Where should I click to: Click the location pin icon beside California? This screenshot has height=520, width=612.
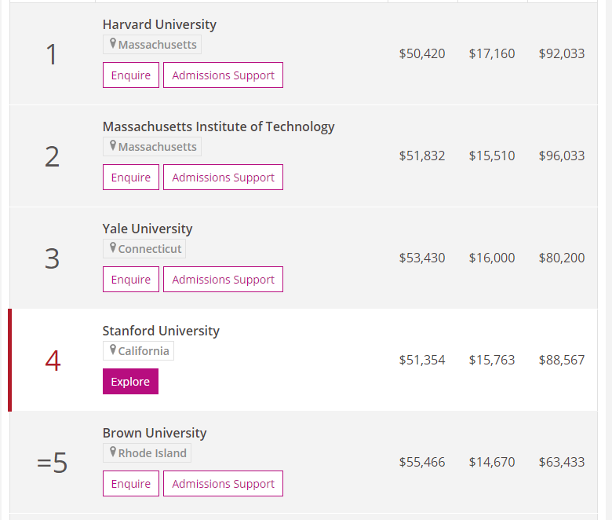click(113, 350)
